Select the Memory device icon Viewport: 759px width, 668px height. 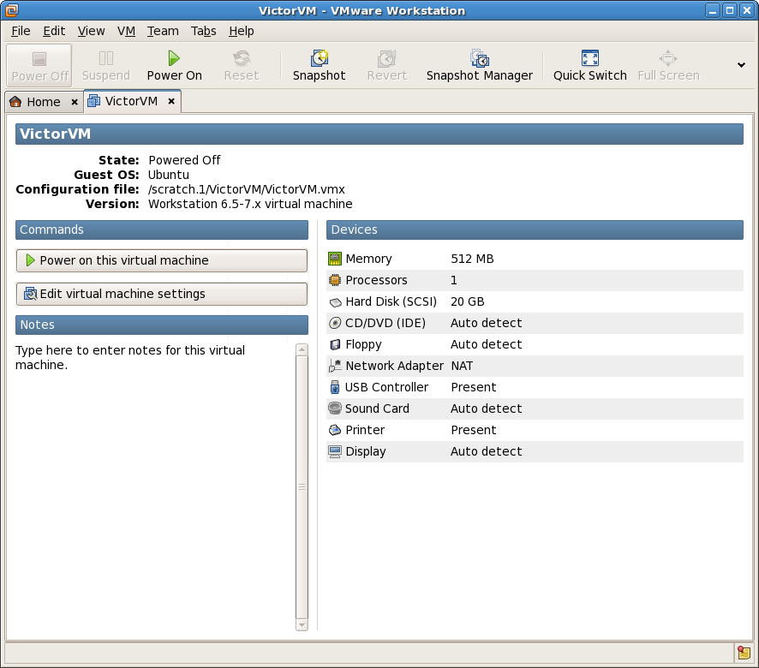coord(337,259)
